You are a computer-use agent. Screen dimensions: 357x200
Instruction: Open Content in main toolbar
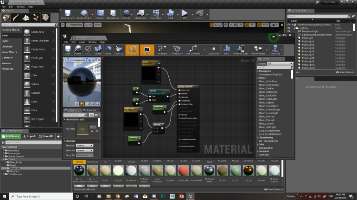point(100,14)
